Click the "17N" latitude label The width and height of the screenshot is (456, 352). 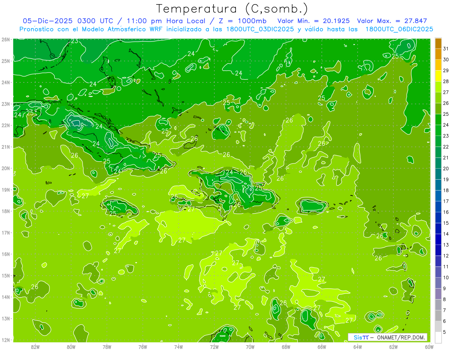[x=5, y=232]
